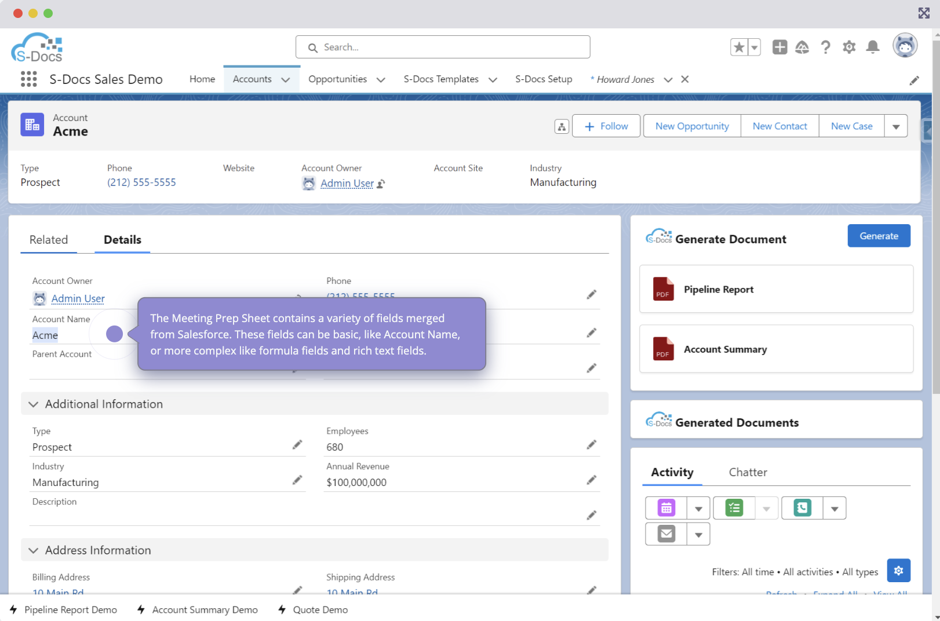Open the notifications bell
The image size is (940, 621).
coord(872,47)
